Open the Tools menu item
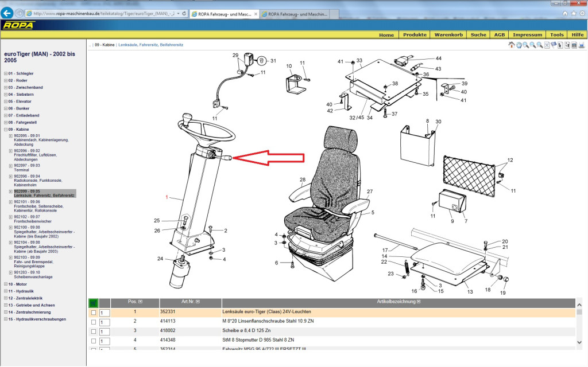This screenshot has height=367, width=588. click(x=557, y=35)
